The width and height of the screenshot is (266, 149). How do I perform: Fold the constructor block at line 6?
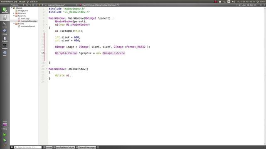point(47,25)
